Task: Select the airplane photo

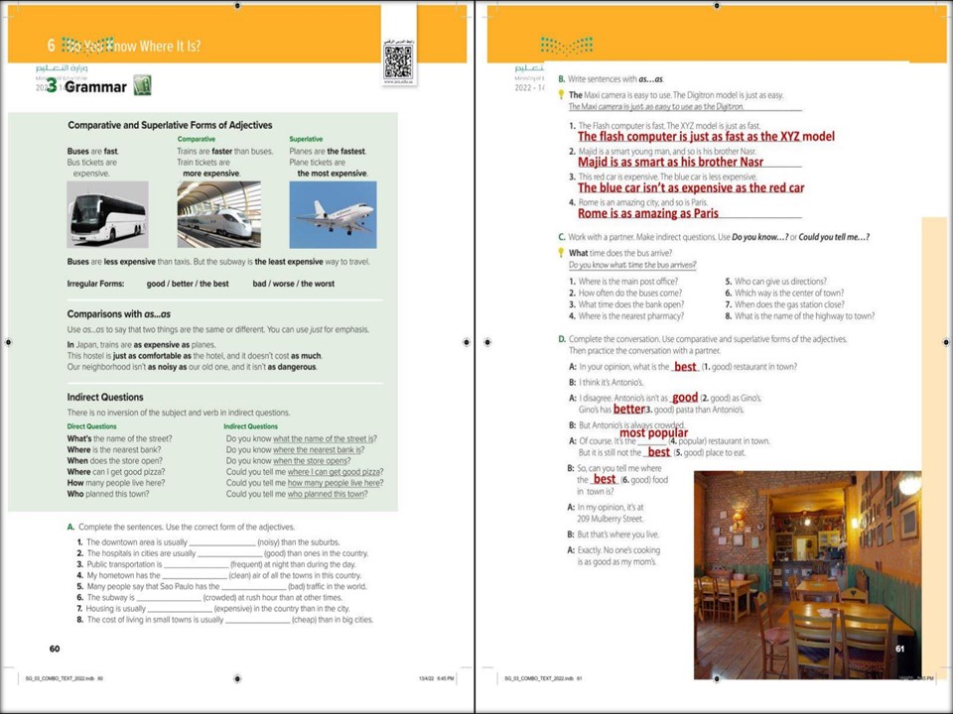Action: [333, 214]
